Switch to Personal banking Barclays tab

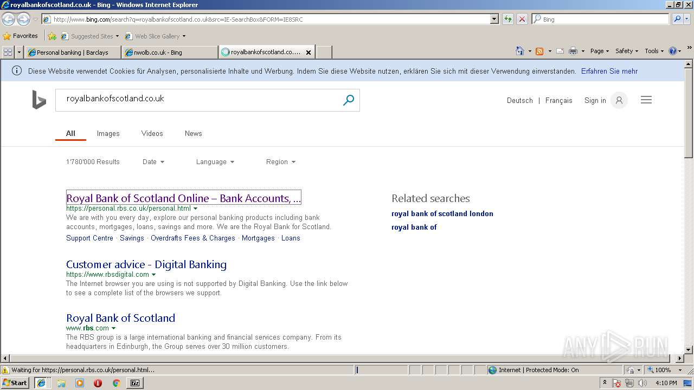73,53
